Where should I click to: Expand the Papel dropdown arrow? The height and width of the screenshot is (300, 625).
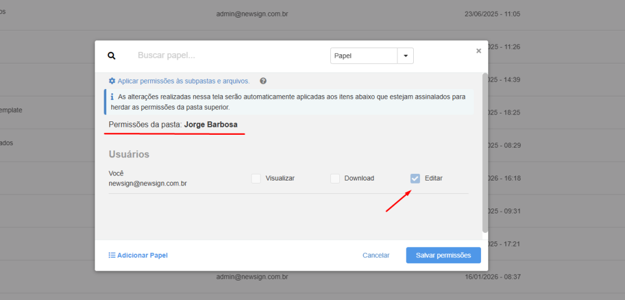tap(405, 55)
